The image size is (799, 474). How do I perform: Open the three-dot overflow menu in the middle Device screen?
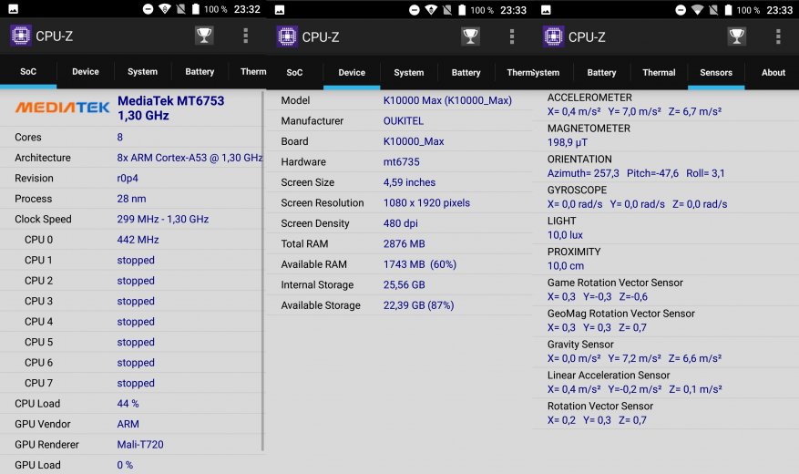point(512,36)
